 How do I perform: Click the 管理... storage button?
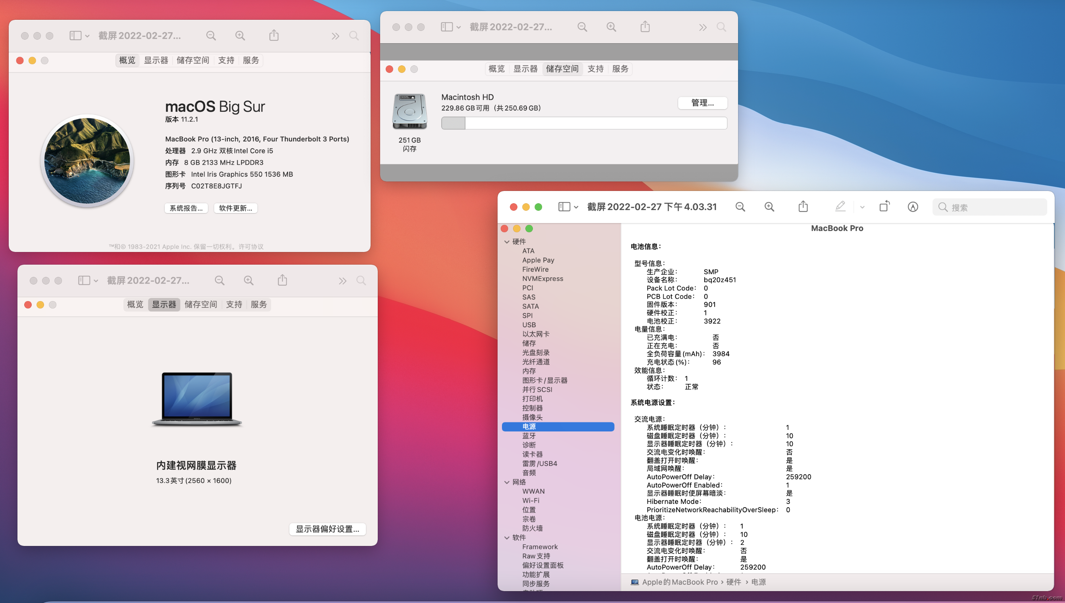point(703,103)
